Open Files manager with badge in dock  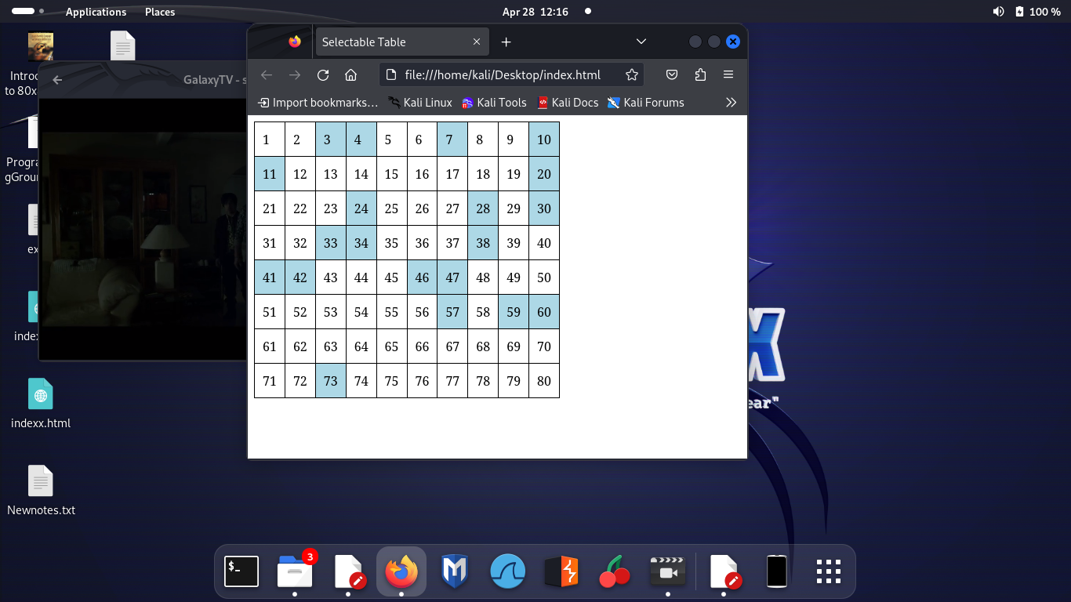pyautogui.click(x=295, y=571)
